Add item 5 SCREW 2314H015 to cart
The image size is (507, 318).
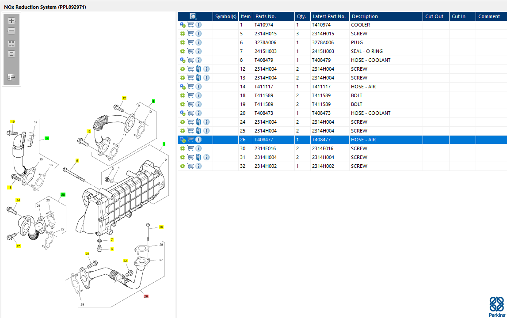click(191, 34)
